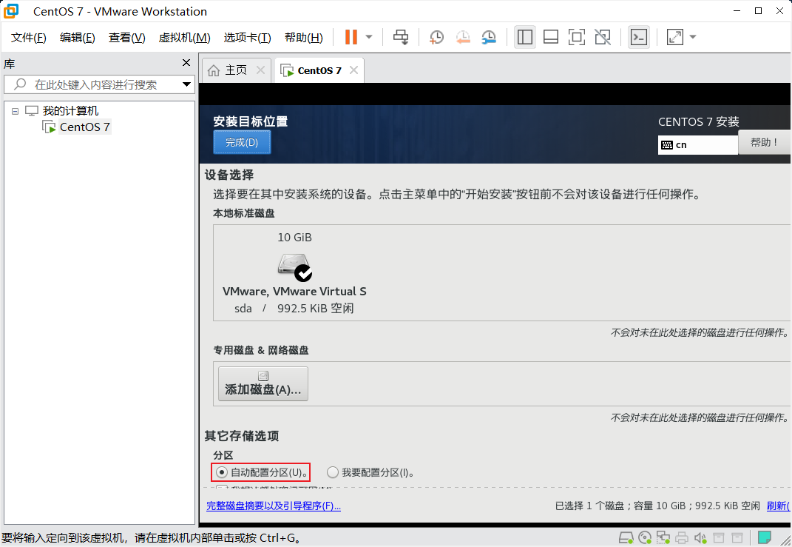This screenshot has height=547, width=792.
Task: Collapse the 我的计算机 tree node
Action: pyautogui.click(x=15, y=111)
